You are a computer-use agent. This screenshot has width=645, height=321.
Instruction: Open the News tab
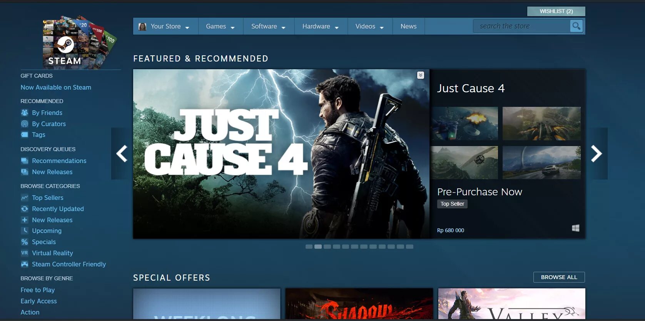point(409,27)
